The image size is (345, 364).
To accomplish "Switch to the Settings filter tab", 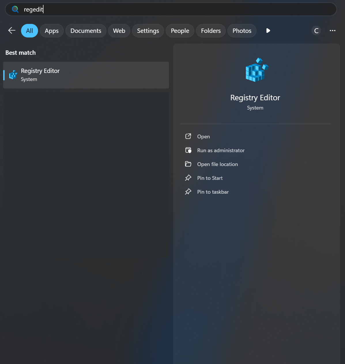I will click(x=148, y=31).
